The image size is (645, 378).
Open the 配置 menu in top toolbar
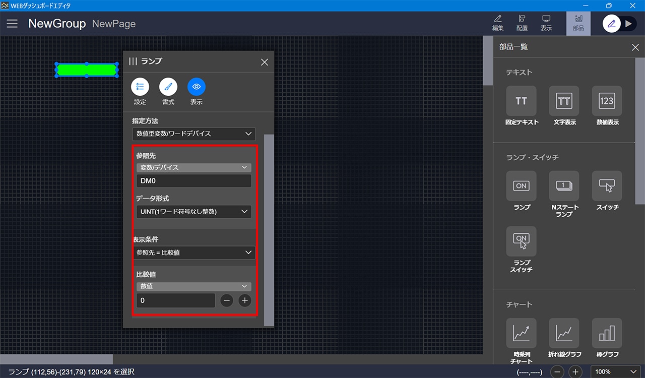522,23
